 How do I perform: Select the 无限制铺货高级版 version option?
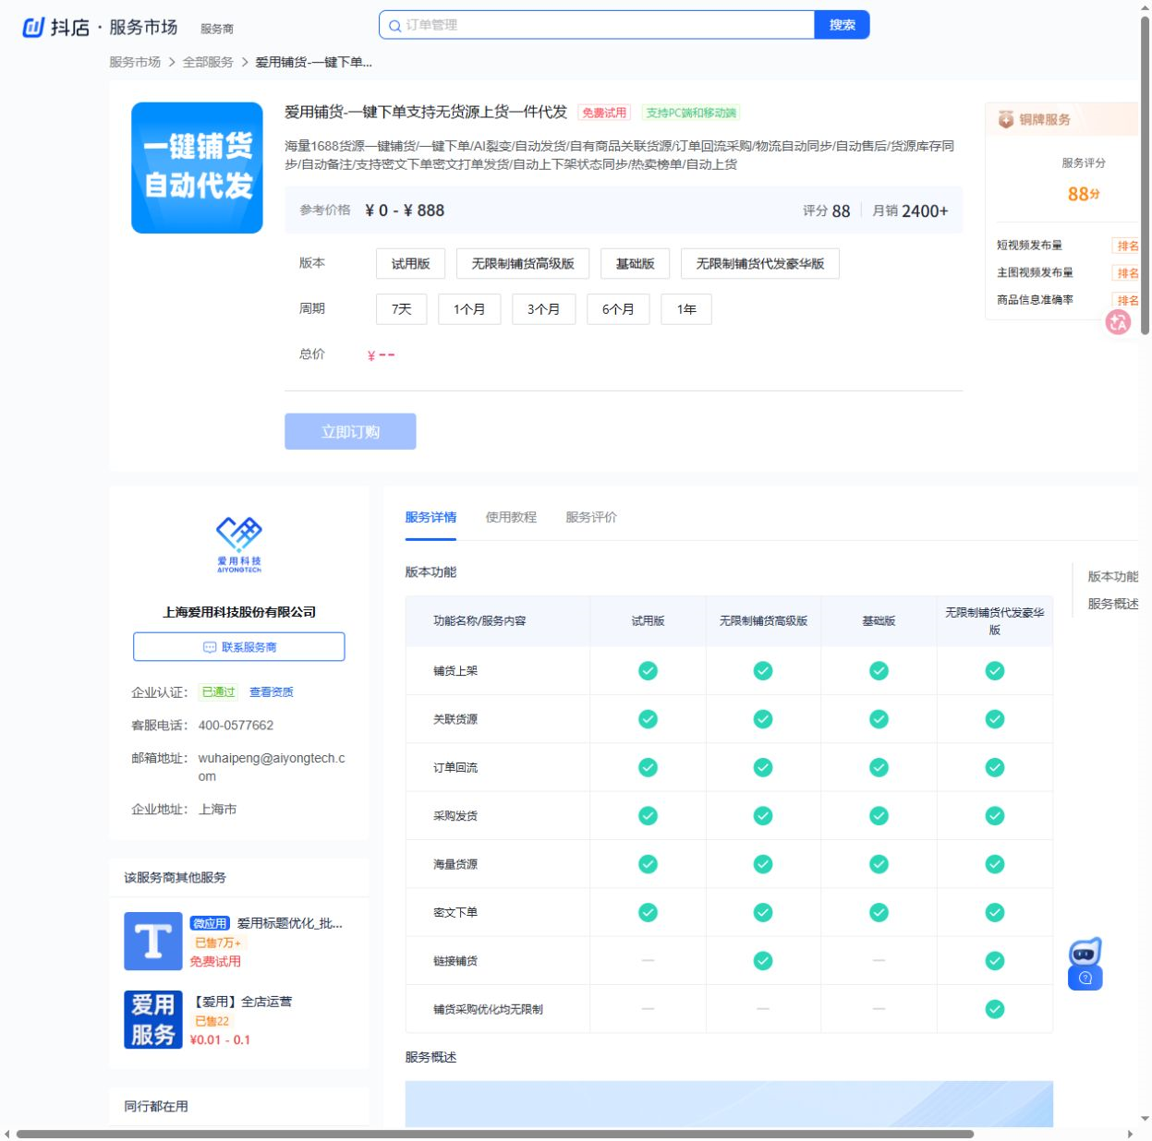coord(523,264)
